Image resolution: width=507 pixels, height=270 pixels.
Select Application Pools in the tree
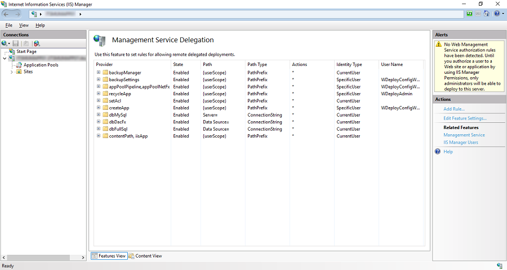click(x=41, y=65)
